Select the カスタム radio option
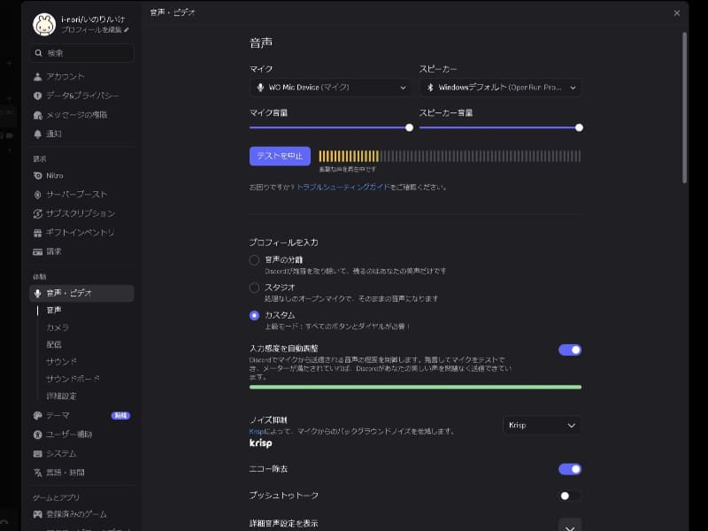Screen dimensions: 708x531 click(254, 315)
